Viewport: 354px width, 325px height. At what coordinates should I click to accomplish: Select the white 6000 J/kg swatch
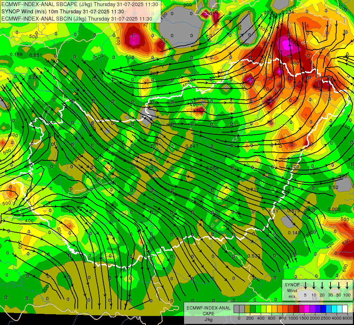[x=345, y=309]
